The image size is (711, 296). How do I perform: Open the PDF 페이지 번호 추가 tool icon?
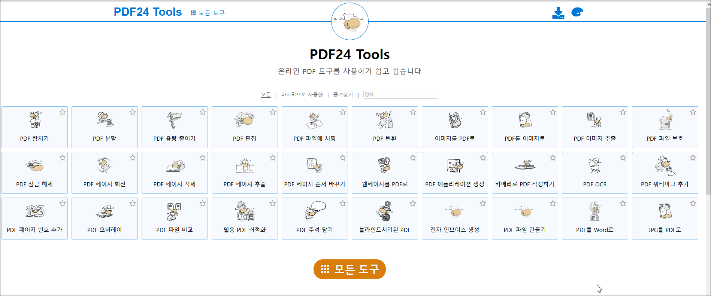pyautogui.click(x=34, y=211)
